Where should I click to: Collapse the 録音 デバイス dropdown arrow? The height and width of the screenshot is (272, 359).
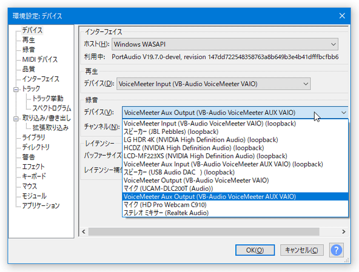pos(343,113)
